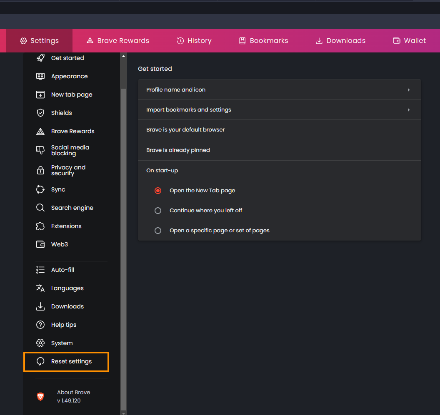Viewport: 440px width, 415px height.
Task: Click the Languages translate icon
Action: click(40, 288)
